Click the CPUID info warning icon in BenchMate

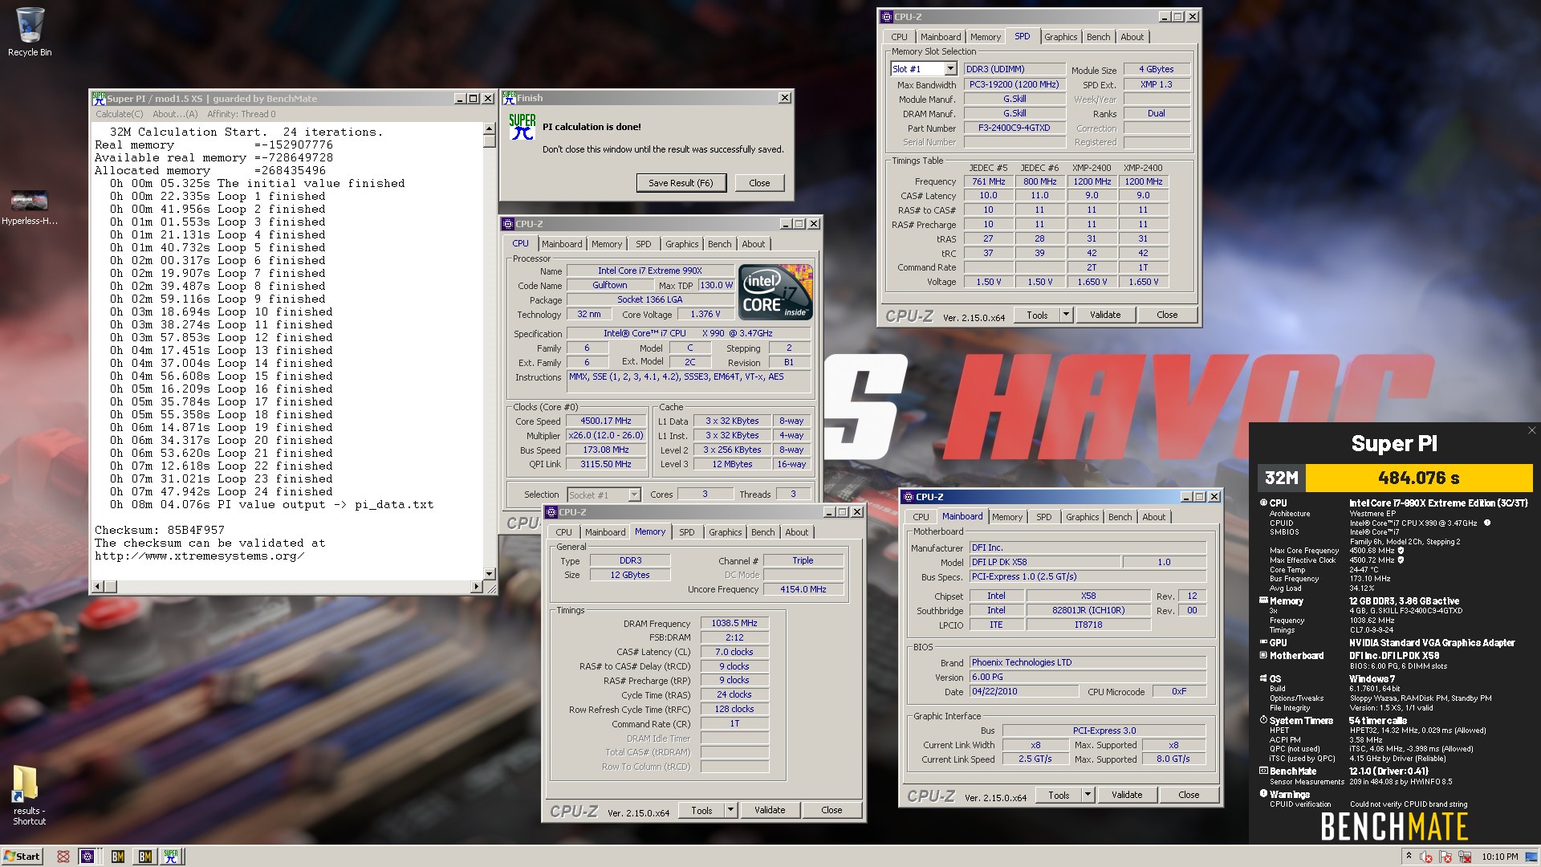coord(1486,523)
